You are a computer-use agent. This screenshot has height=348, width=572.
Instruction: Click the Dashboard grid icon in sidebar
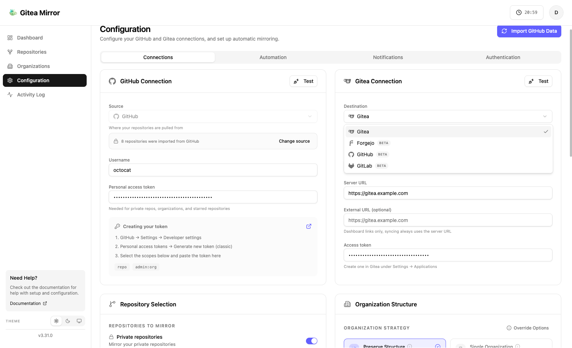(x=10, y=38)
